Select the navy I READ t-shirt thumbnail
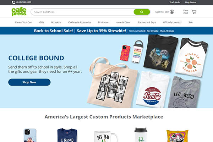 67,135
